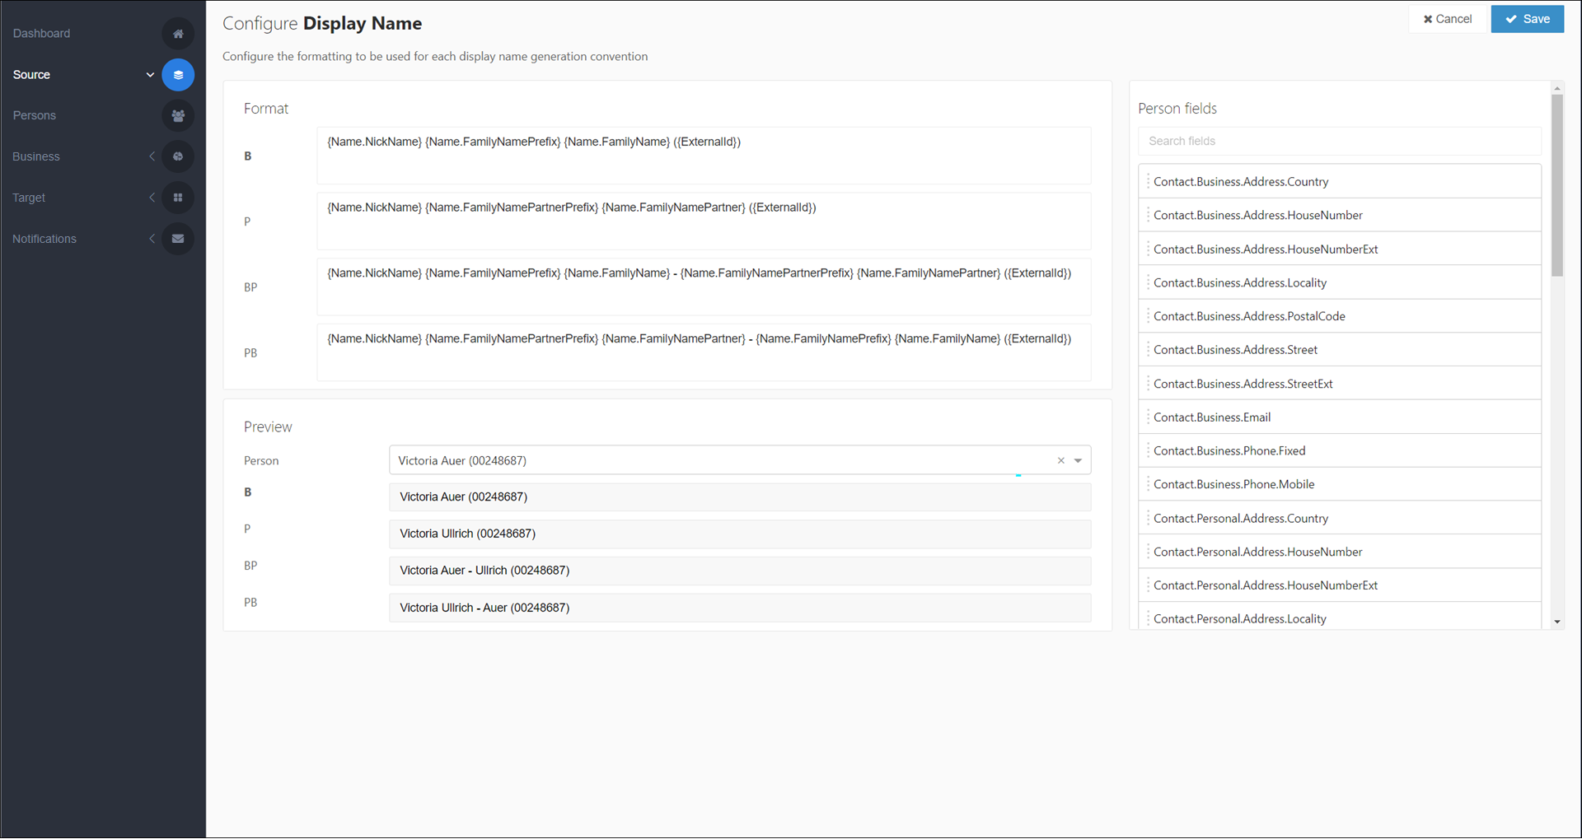Select Contact.Business.Address.Street field
Screen dimensions: 1582x839
(1340, 350)
